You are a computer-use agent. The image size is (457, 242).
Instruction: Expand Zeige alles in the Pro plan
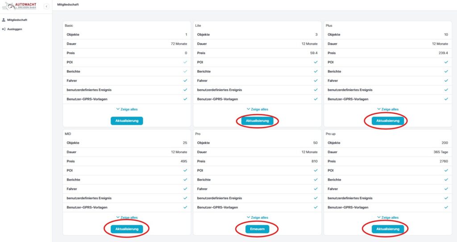[257, 217]
